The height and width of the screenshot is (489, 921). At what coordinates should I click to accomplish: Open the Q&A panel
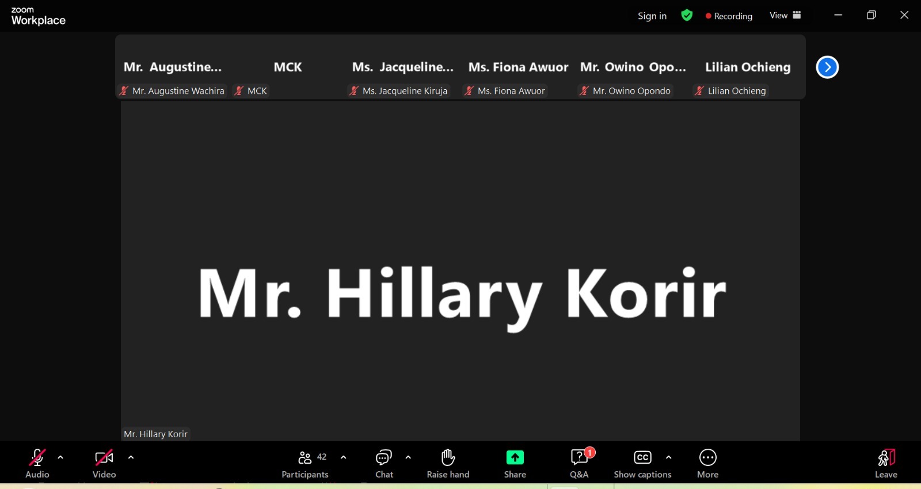point(580,464)
